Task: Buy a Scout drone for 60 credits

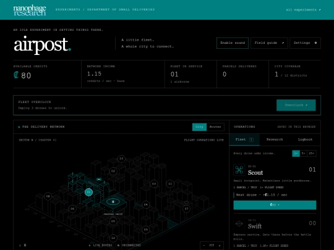Action: tap(275, 205)
